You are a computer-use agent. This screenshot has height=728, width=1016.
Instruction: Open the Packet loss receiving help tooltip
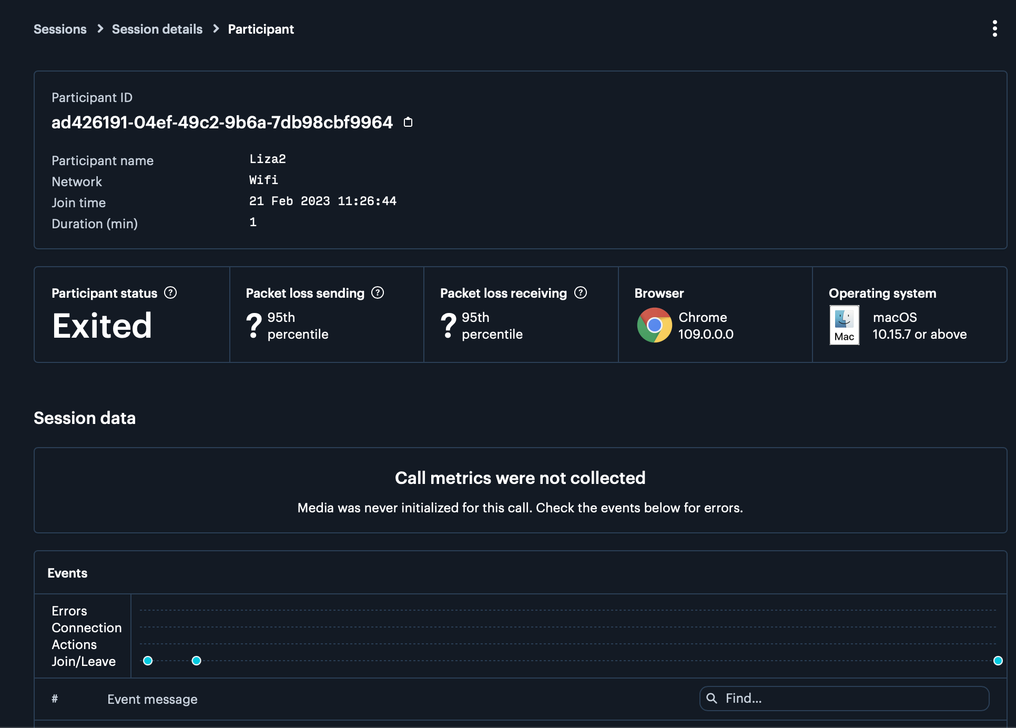[581, 293]
